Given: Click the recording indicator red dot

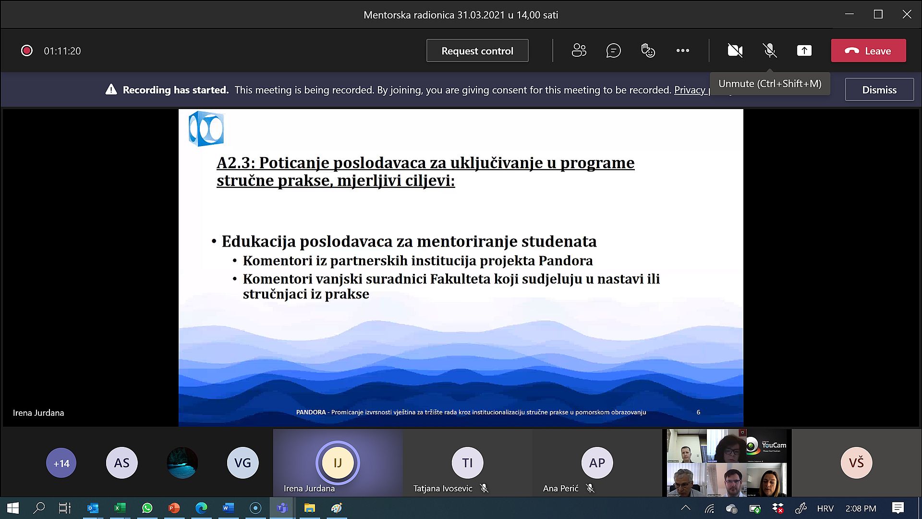Looking at the screenshot, I should coord(27,50).
